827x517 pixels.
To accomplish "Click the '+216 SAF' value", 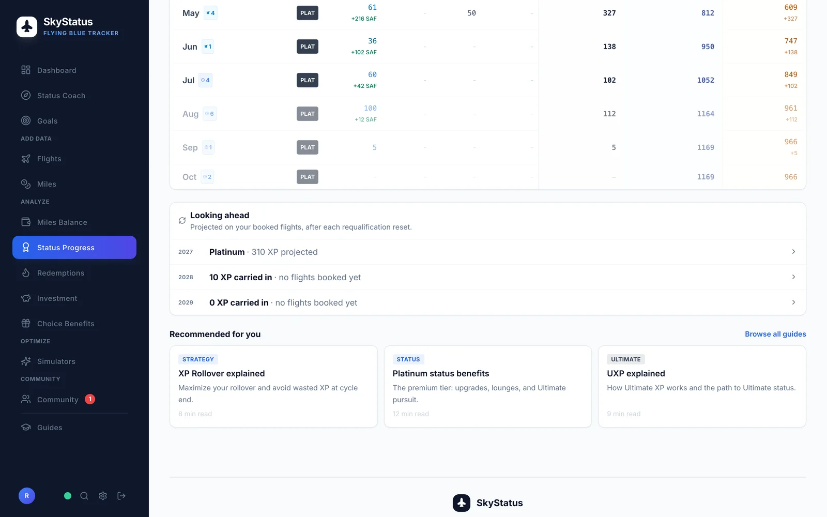I will pos(364,19).
